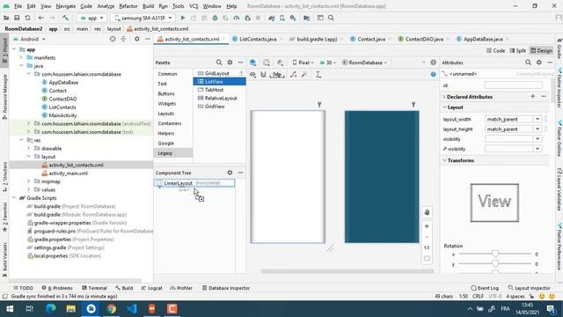Open the Logcat tool window
Image resolution: width=563 pixels, height=317 pixels.
click(151, 288)
